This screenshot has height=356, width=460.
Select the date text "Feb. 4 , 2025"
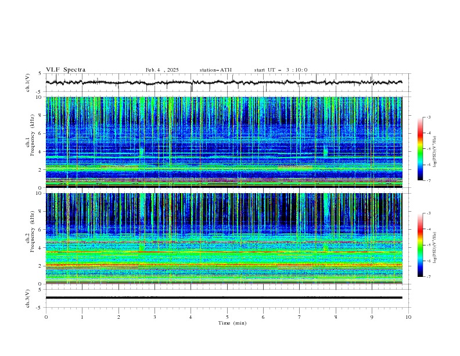tap(162, 70)
